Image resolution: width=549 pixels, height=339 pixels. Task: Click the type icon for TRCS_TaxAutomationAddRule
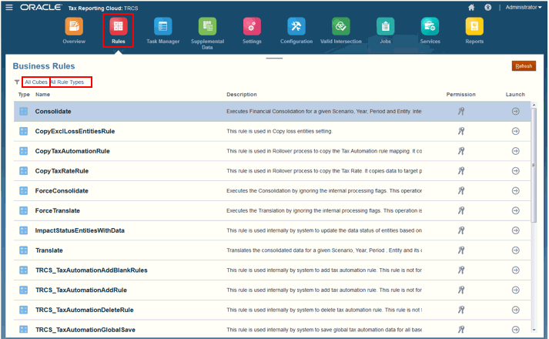(x=23, y=290)
